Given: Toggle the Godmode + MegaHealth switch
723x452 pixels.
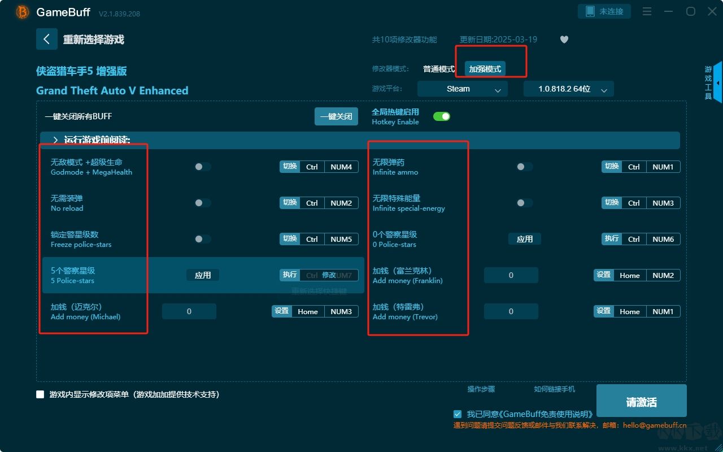Looking at the screenshot, I should click(x=202, y=167).
